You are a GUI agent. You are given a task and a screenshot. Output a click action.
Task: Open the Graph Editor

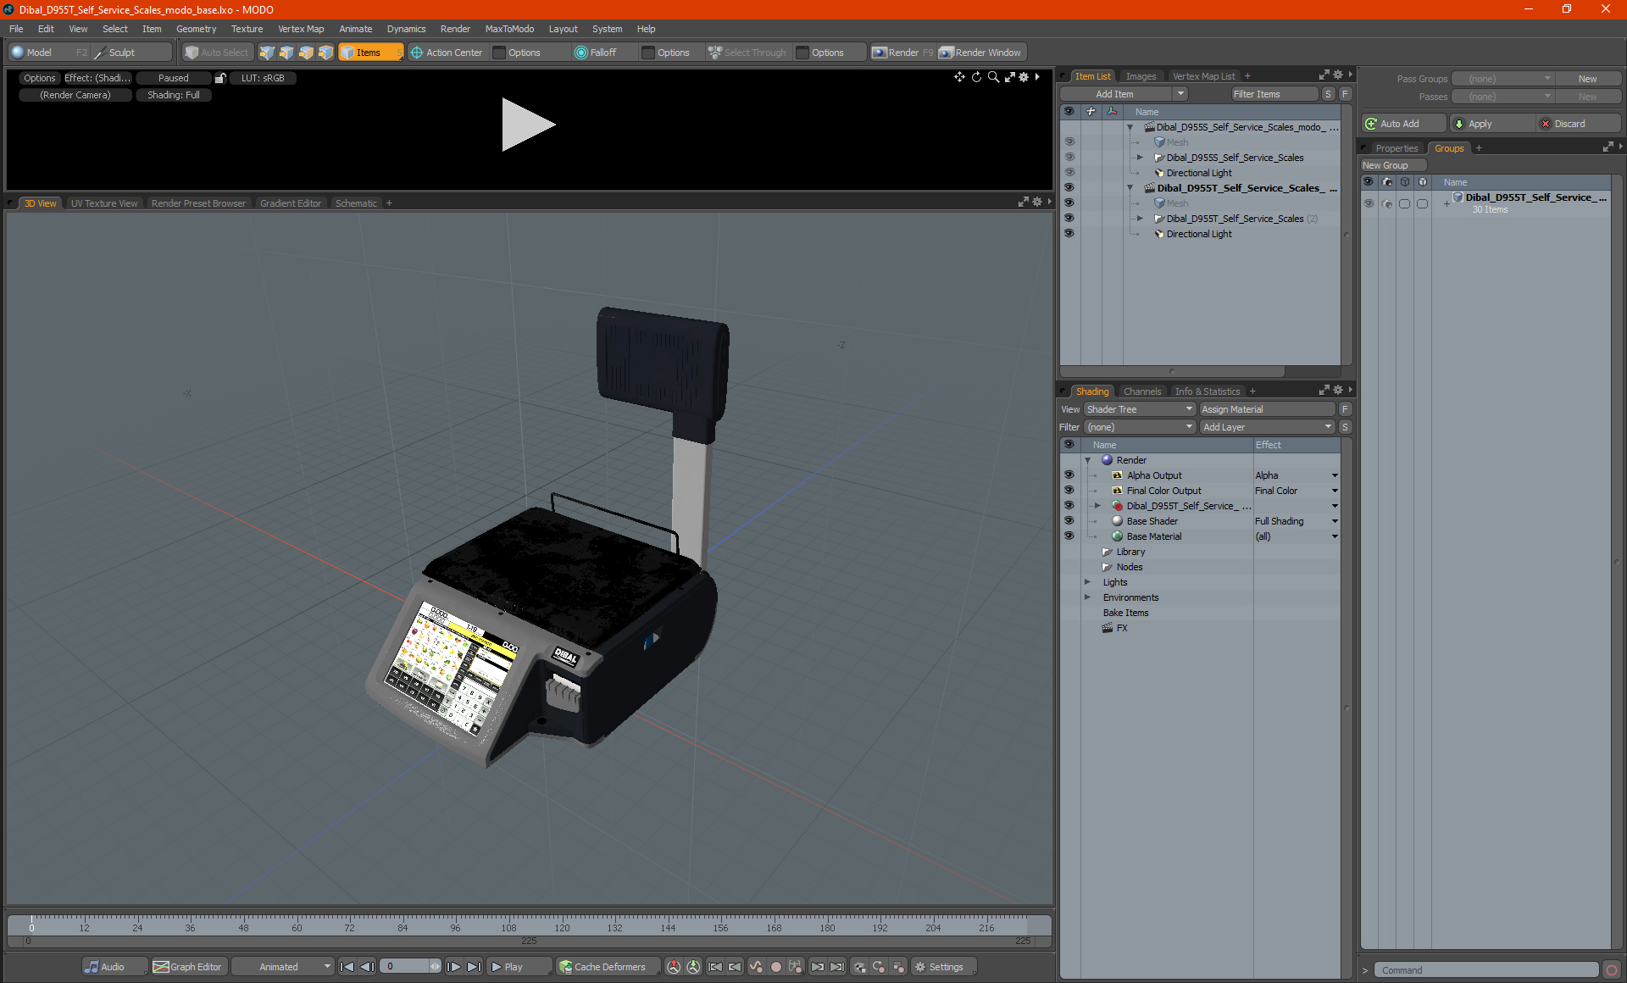point(188,967)
